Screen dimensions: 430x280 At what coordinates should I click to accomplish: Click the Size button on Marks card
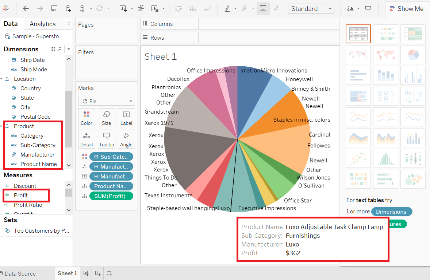click(x=106, y=118)
